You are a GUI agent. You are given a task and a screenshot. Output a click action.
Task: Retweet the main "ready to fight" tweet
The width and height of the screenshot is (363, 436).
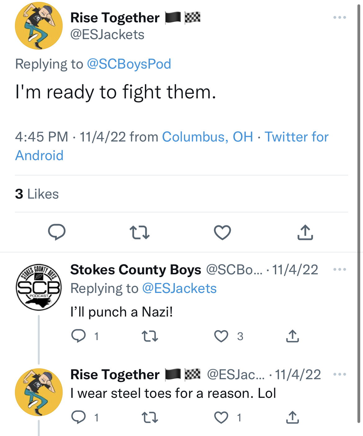pos(139,232)
